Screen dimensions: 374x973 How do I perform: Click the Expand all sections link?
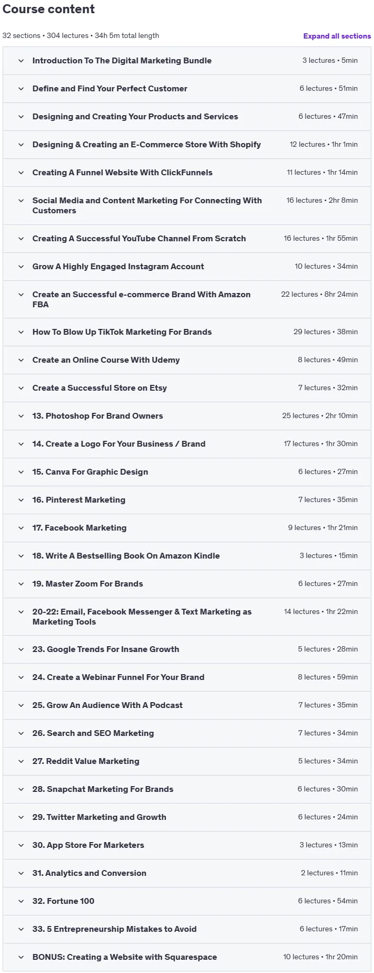[x=337, y=36]
